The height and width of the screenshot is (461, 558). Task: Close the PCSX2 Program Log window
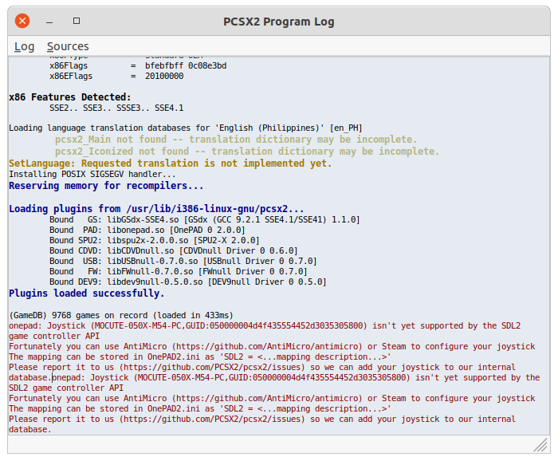point(22,21)
